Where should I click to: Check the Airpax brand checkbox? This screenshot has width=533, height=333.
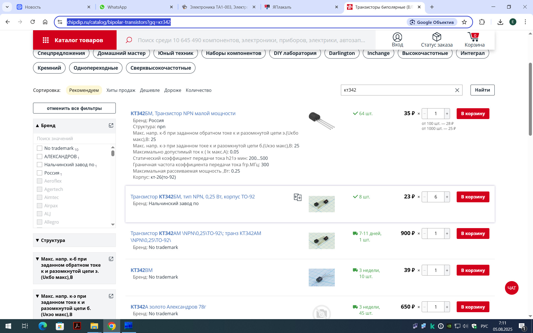[40, 206]
